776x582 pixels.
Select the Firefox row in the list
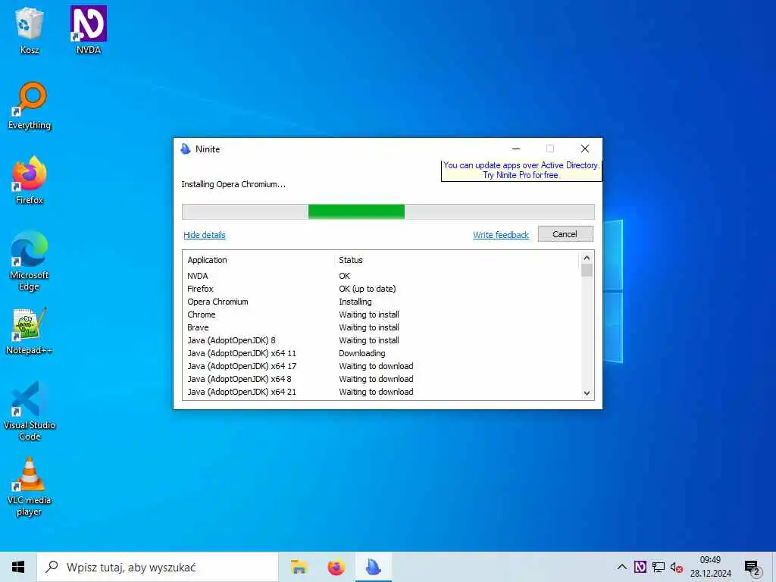380,289
